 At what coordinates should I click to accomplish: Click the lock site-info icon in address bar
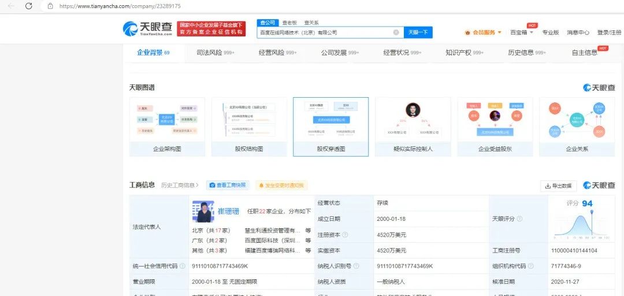click(x=50, y=6)
